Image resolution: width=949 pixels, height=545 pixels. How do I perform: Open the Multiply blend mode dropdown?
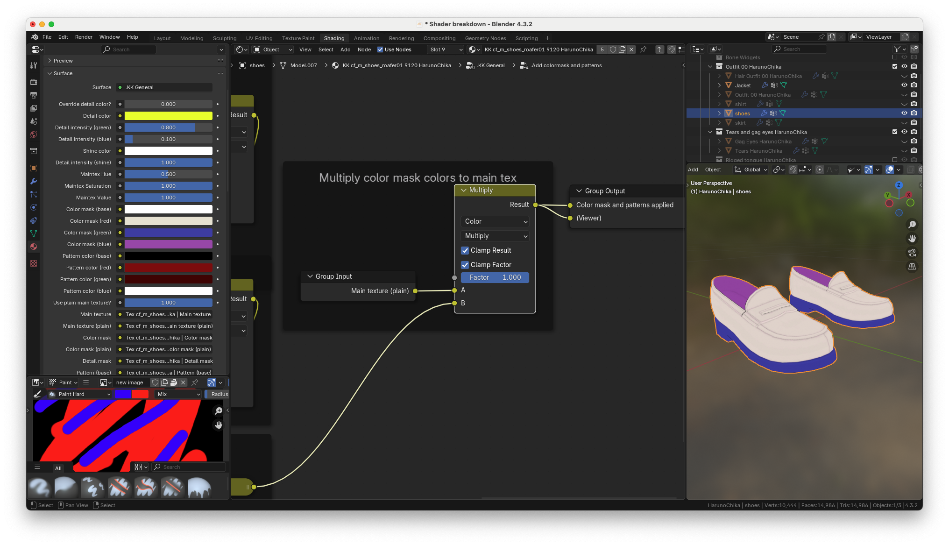(x=495, y=236)
